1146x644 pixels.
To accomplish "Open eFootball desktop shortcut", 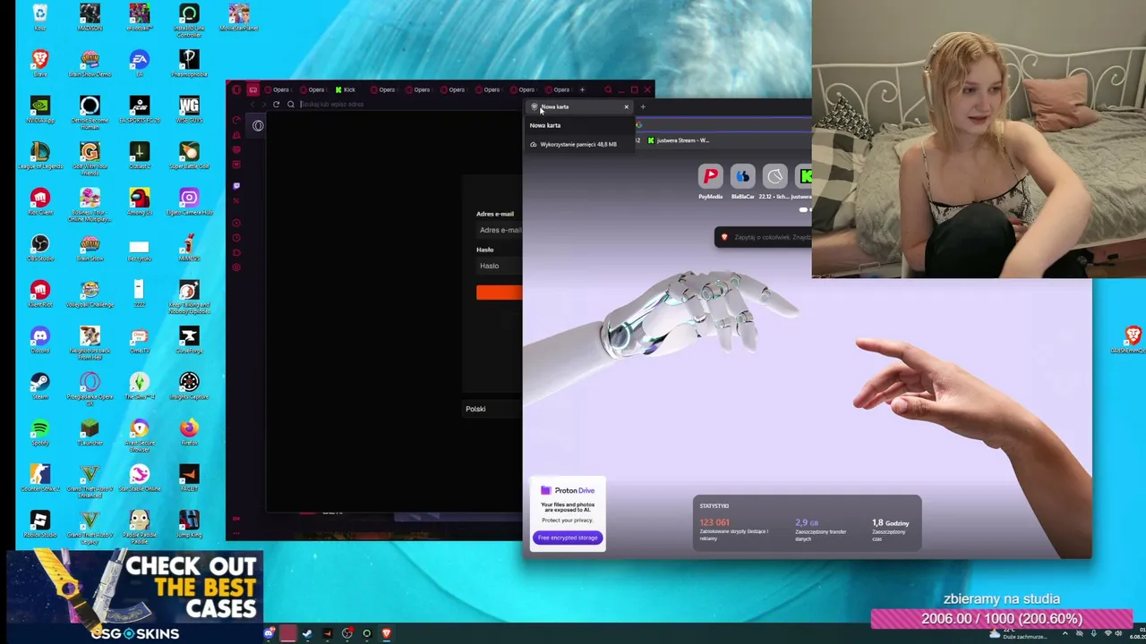I will 139,18.
